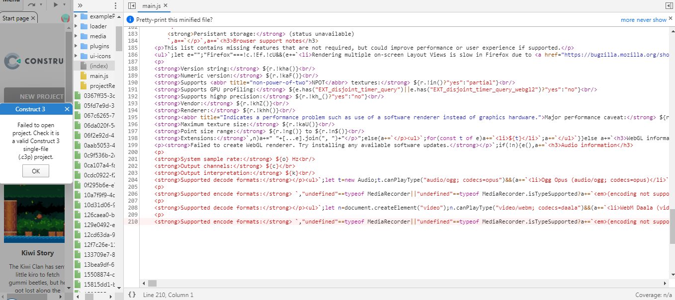Close the pretty-print infobar
The width and height of the screenshot is (675, 300).
pos(670,19)
